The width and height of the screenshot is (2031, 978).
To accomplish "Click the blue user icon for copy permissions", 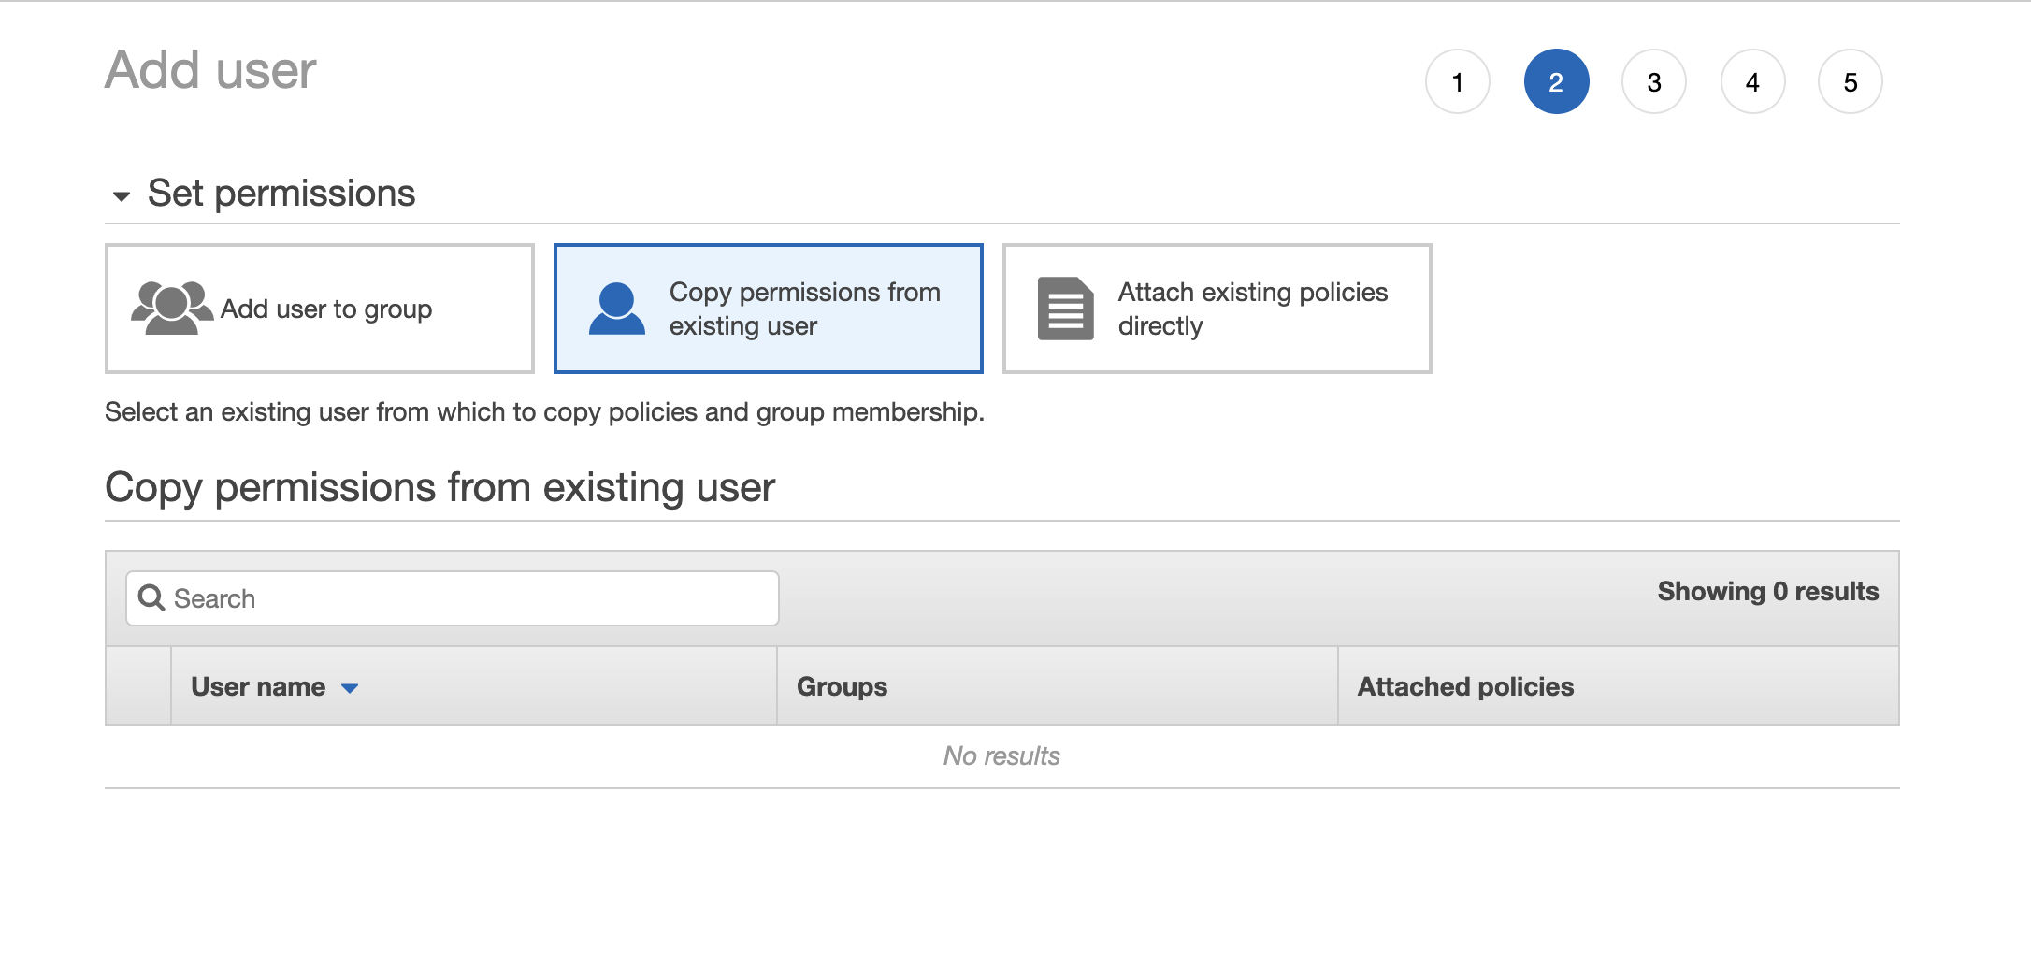I will (618, 309).
